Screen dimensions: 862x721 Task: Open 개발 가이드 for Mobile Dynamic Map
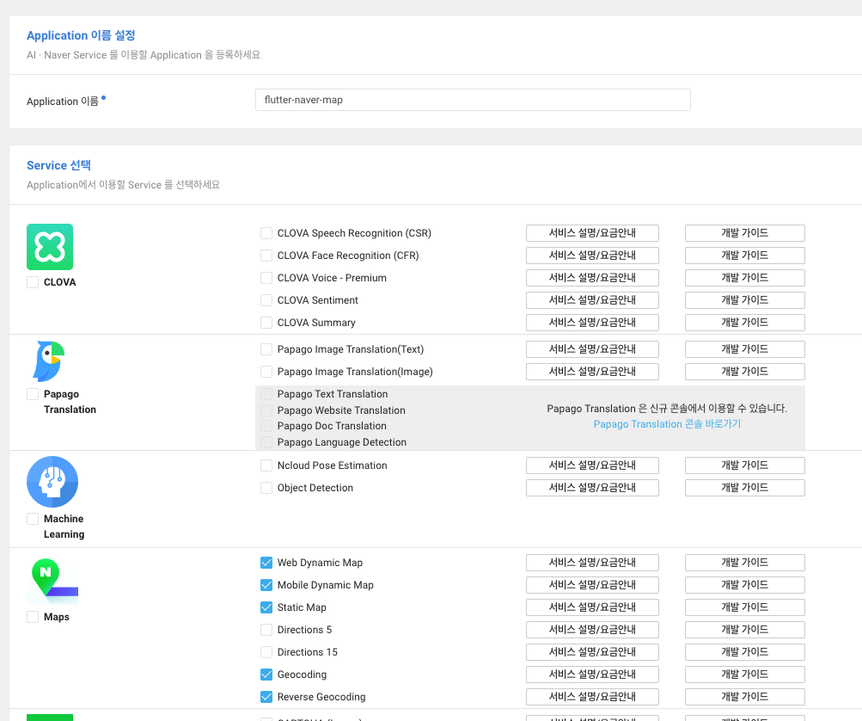(745, 584)
